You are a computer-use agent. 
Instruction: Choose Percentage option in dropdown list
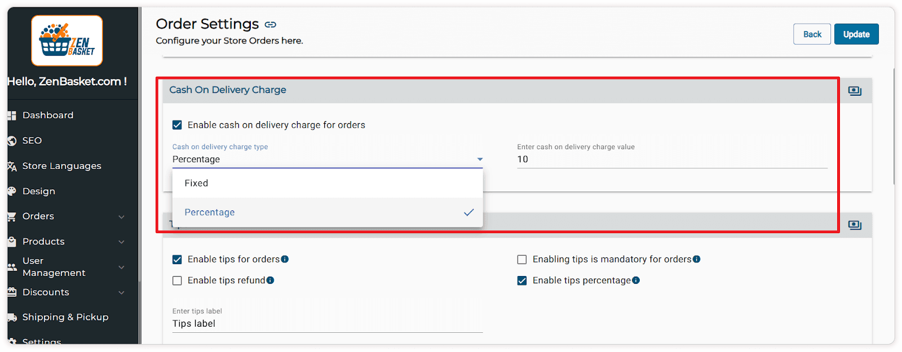point(210,212)
